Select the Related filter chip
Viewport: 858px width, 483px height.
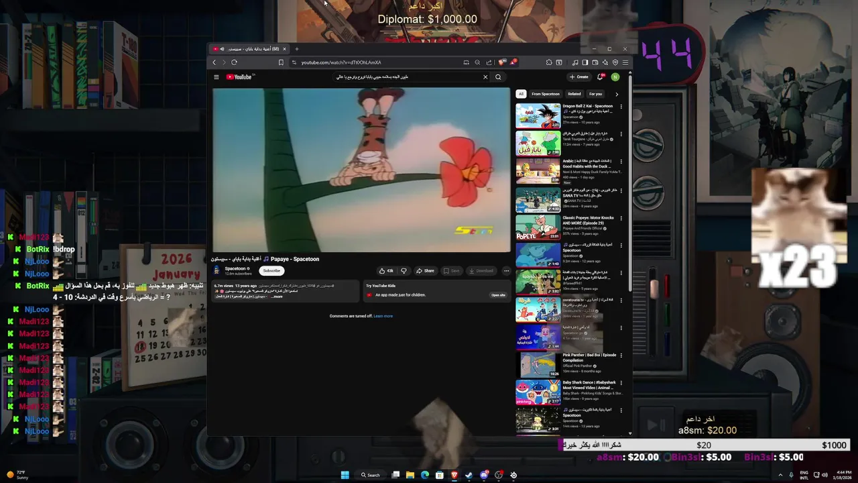tap(574, 94)
